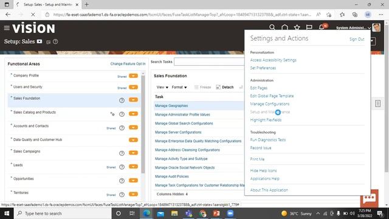
Task: Open PowerPoint from the taskbar
Action: (x=216, y=214)
